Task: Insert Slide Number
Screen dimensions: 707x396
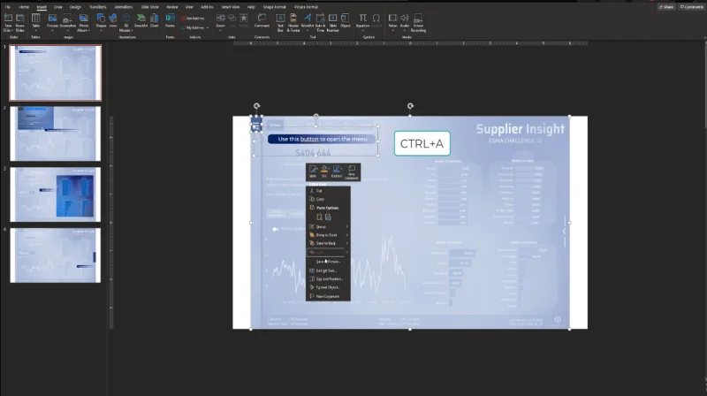Action: click(x=332, y=23)
